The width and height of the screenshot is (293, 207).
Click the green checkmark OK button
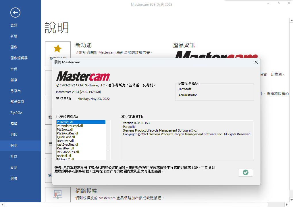point(246,172)
